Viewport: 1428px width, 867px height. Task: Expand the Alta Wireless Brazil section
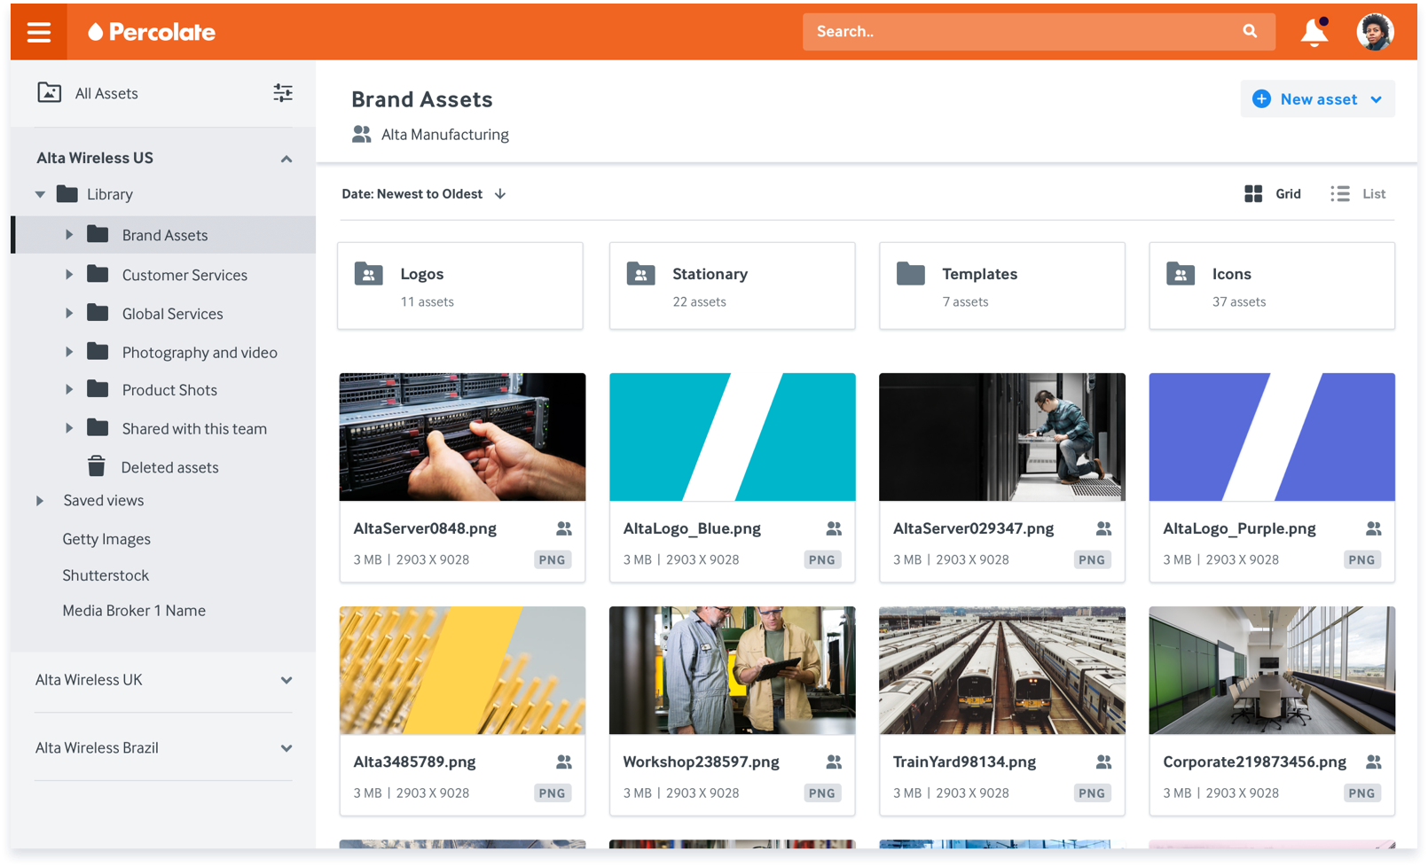(x=286, y=748)
